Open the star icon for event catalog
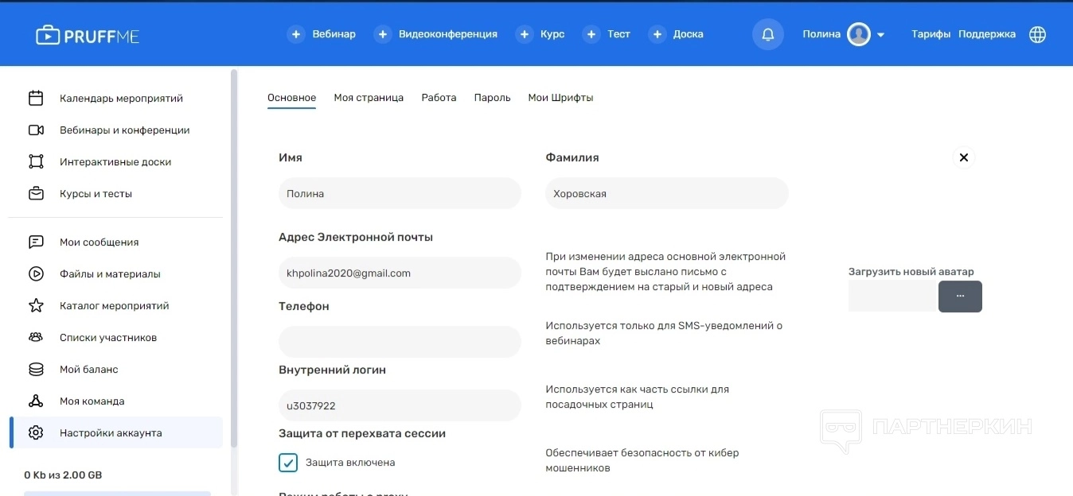 [x=36, y=305]
